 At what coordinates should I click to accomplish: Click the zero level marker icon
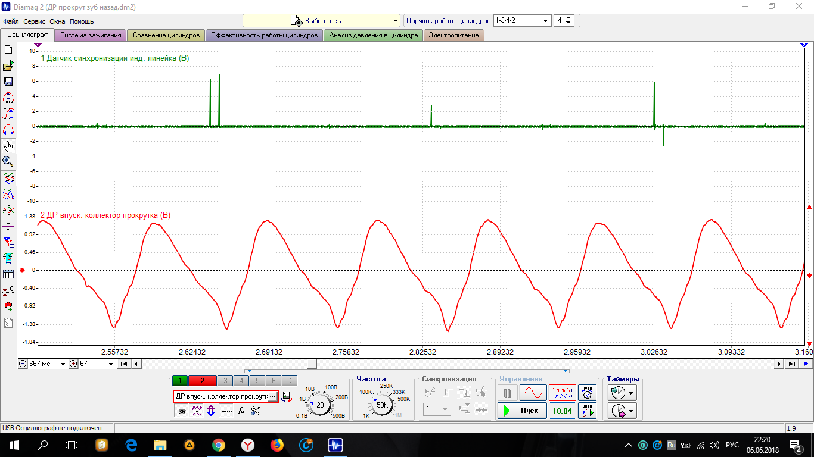point(8,290)
